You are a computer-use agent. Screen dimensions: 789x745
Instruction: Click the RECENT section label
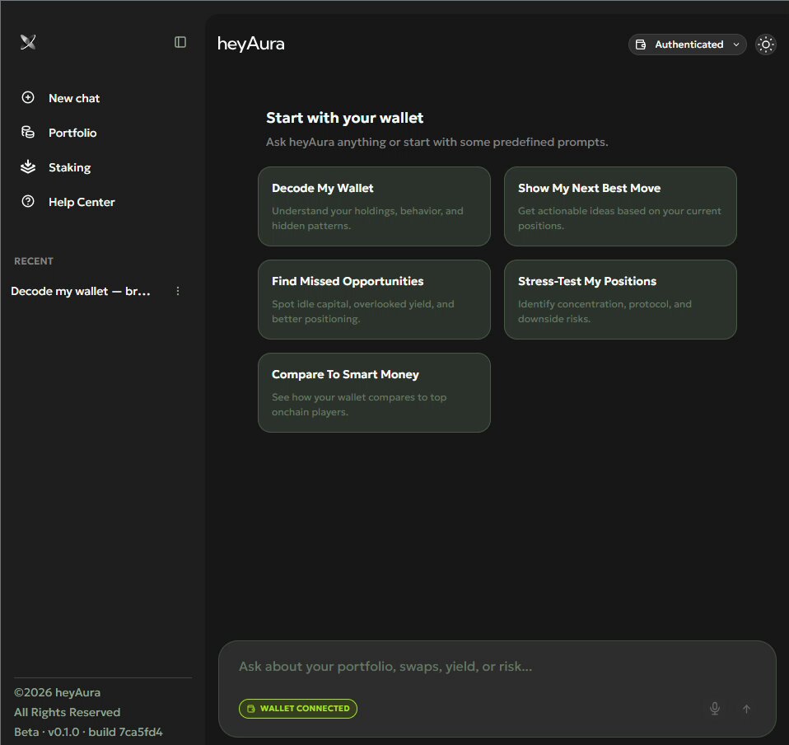(x=34, y=261)
